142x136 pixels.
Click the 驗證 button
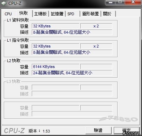tap(98, 130)
